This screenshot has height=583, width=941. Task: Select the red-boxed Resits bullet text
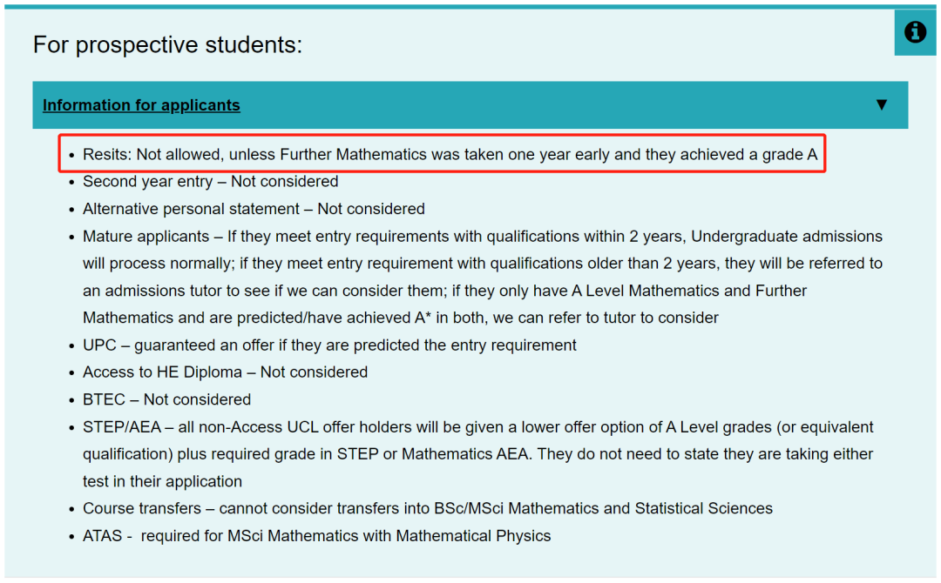click(x=450, y=155)
